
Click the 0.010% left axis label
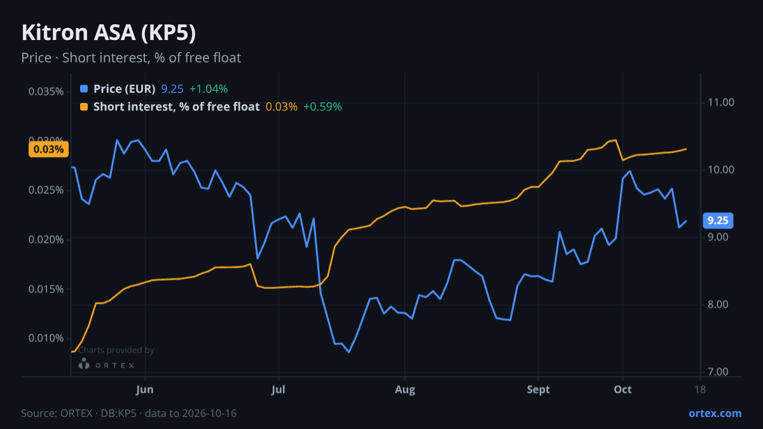[46, 338]
